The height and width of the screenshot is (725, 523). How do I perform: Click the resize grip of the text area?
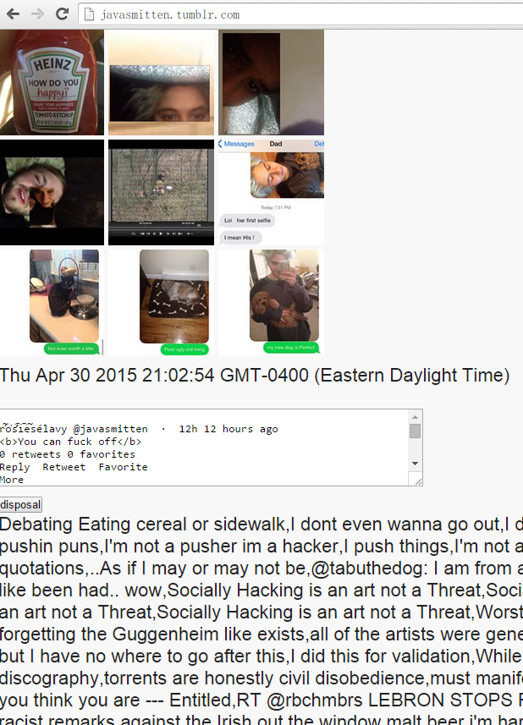[417, 481]
